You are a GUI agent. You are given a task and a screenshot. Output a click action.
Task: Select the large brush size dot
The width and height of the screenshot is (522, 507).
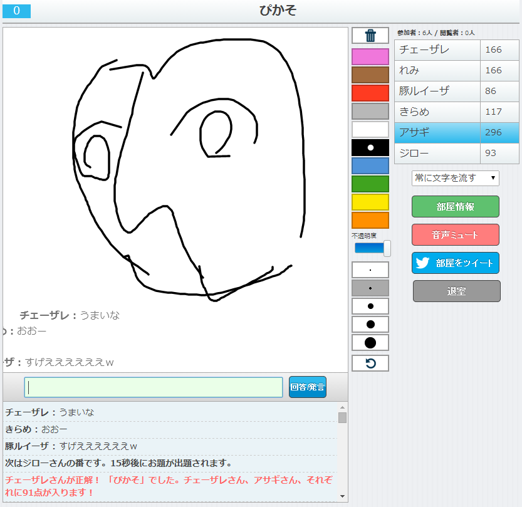tap(370, 324)
